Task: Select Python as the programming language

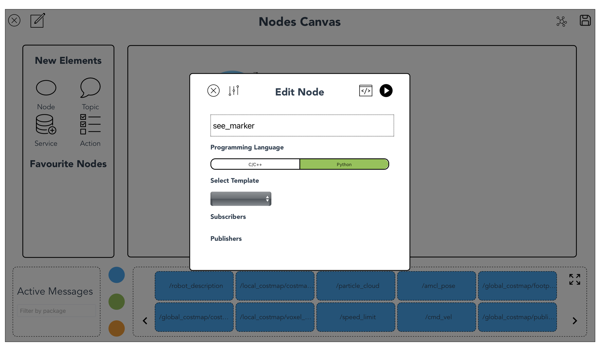Action: pos(344,164)
